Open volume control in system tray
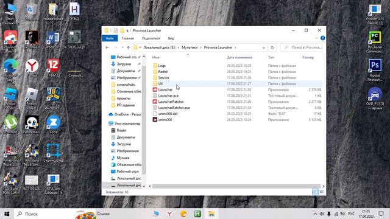This screenshot has height=219, width=390. click(322, 214)
